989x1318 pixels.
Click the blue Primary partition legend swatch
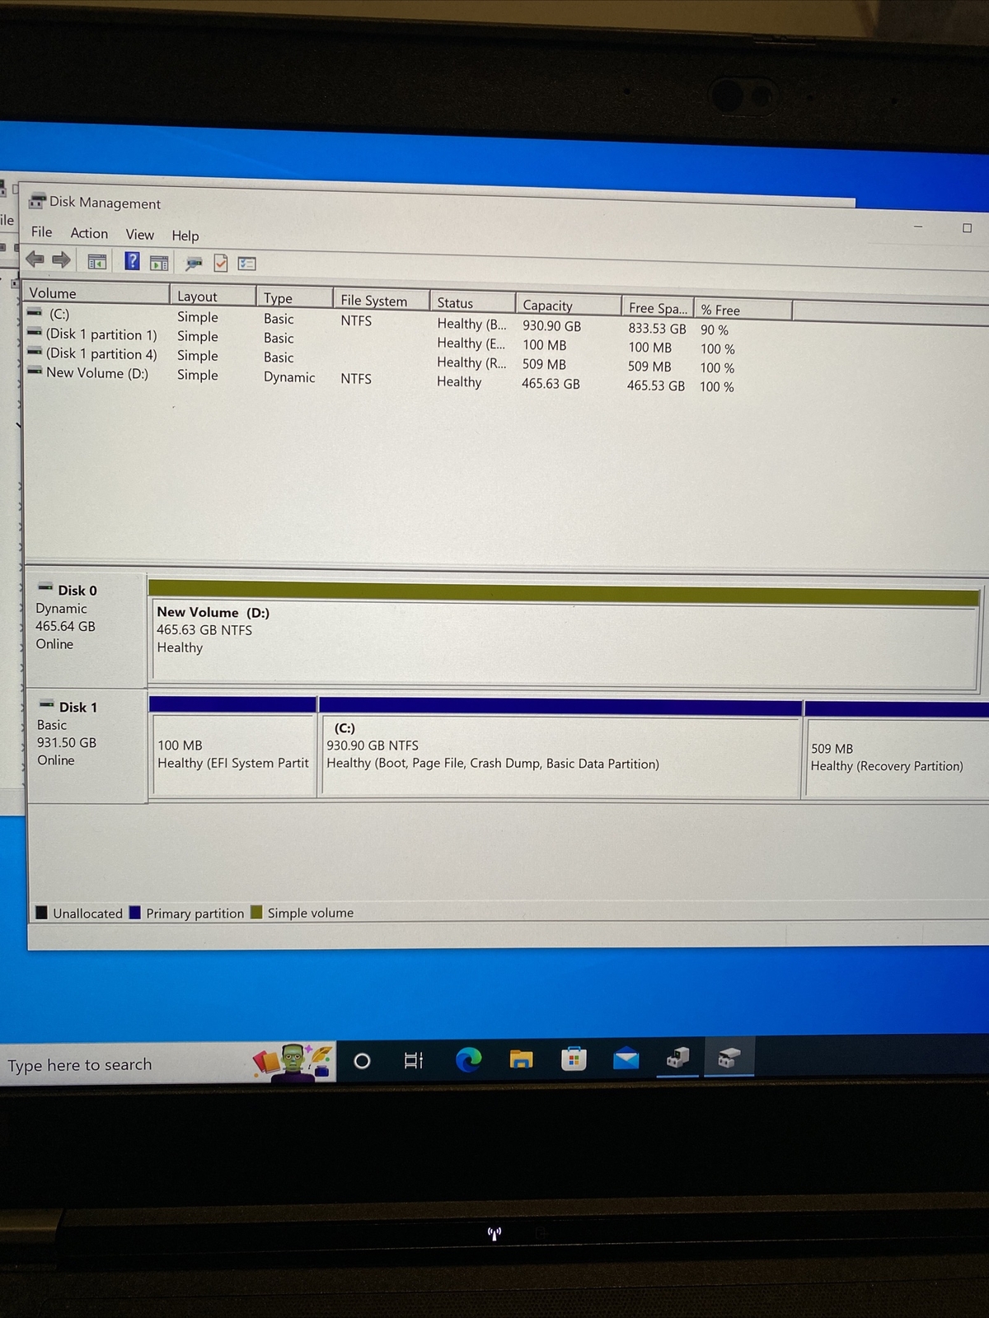pyautogui.click(x=135, y=912)
